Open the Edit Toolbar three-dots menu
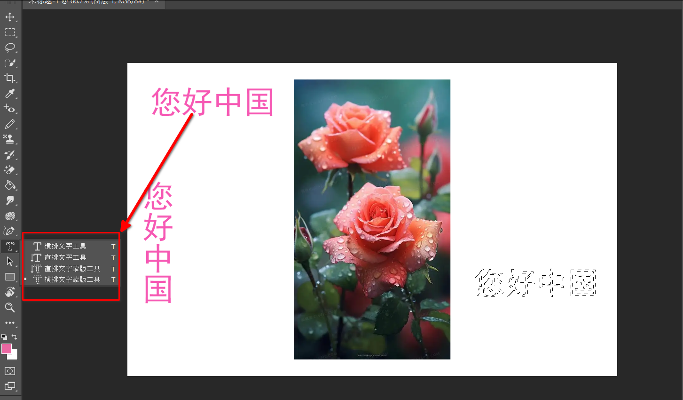The width and height of the screenshot is (683, 400). pos(10,323)
